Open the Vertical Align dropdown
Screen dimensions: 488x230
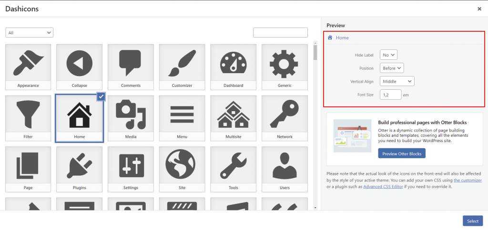[397, 81]
